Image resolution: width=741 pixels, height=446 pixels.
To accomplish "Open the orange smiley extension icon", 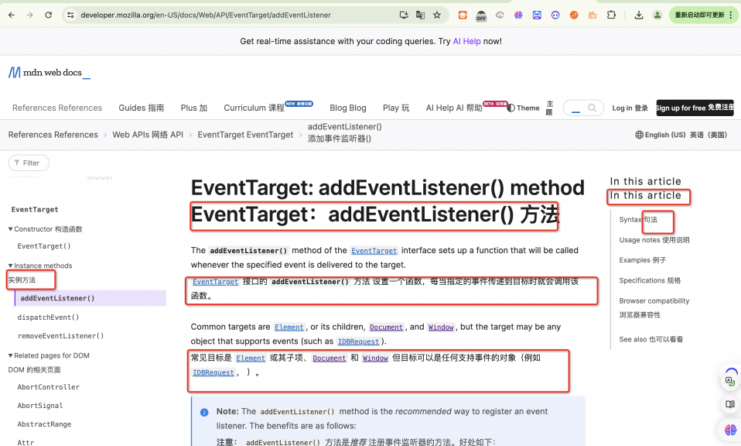I will tap(463, 15).
